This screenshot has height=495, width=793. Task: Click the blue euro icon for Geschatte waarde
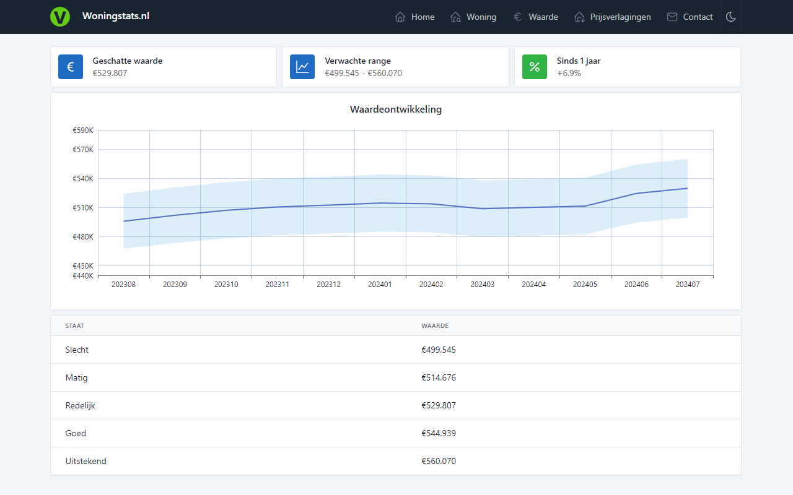tap(70, 66)
